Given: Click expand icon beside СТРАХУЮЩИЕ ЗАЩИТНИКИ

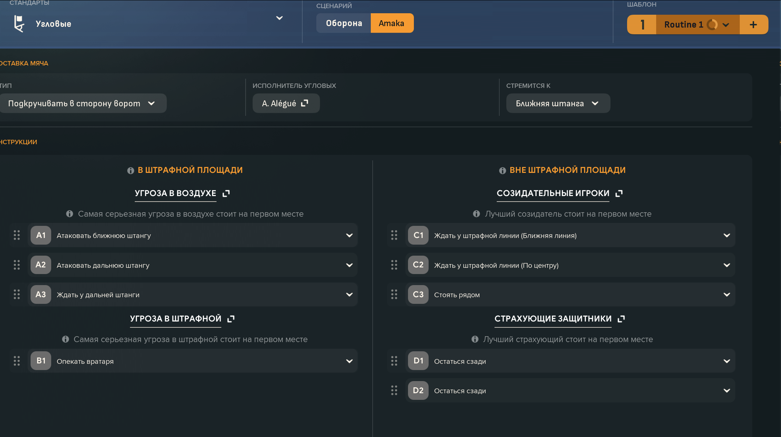Looking at the screenshot, I should tap(621, 319).
